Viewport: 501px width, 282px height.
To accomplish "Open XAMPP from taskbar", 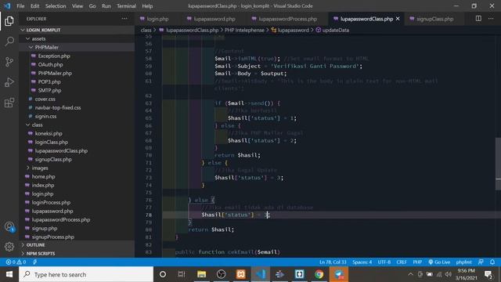I will coord(240,274).
